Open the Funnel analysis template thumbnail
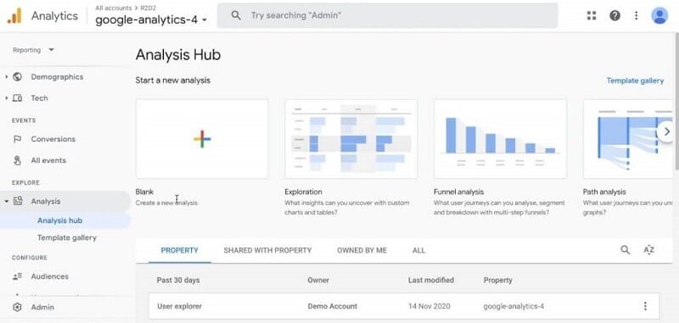The height and width of the screenshot is (323, 679). click(x=500, y=139)
